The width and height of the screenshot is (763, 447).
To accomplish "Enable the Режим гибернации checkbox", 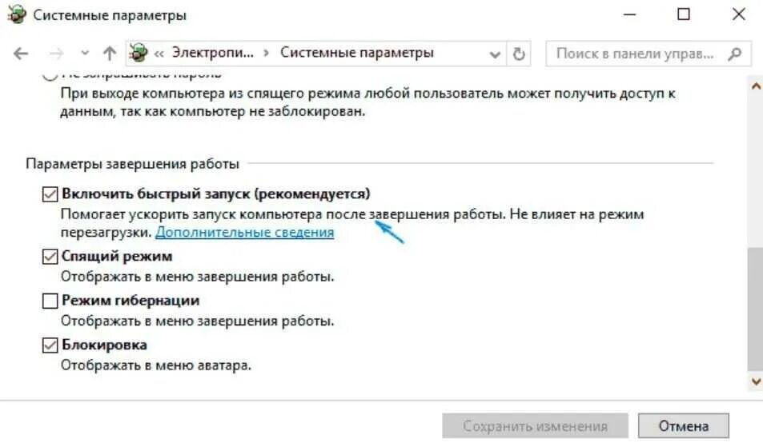I will click(50, 301).
